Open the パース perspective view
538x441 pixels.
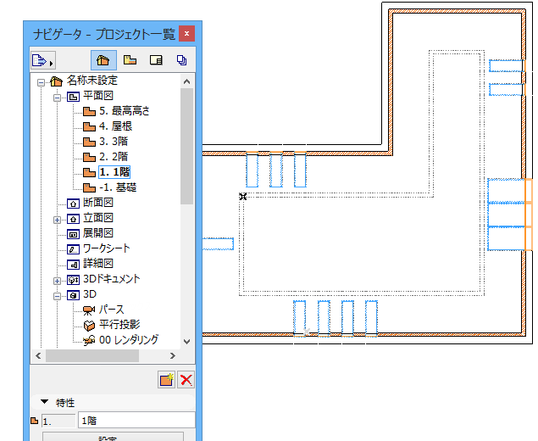pyautogui.click(x=112, y=310)
